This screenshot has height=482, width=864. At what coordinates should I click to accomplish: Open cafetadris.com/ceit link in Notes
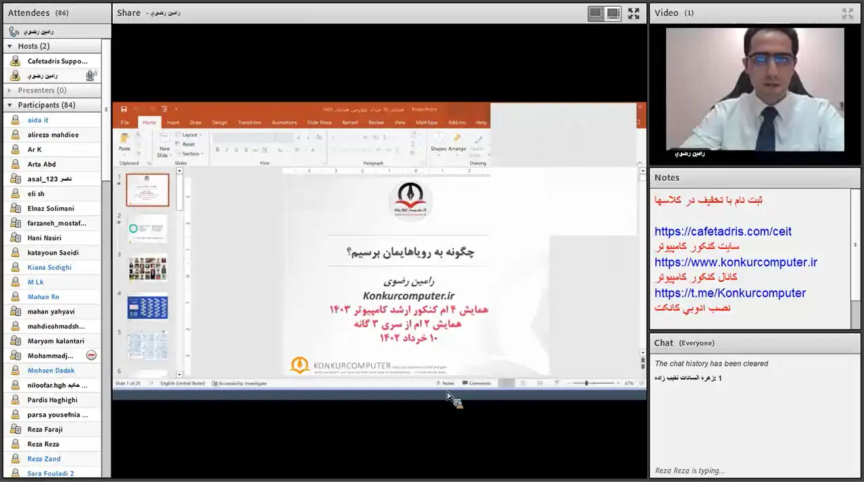(723, 231)
